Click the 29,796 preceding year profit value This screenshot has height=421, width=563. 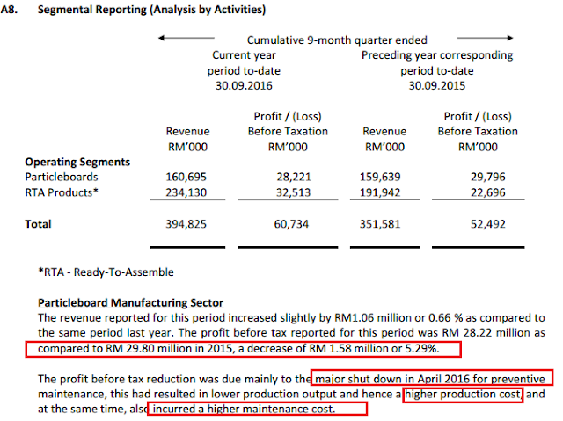(x=488, y=177)
